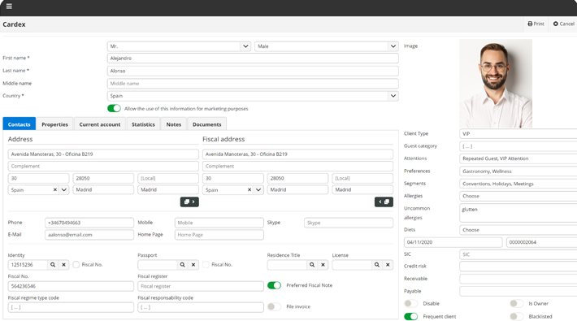The height and width of the screenshot is (321, 577).
Task: Click the Skype field
Action: (x=349, y=223)
